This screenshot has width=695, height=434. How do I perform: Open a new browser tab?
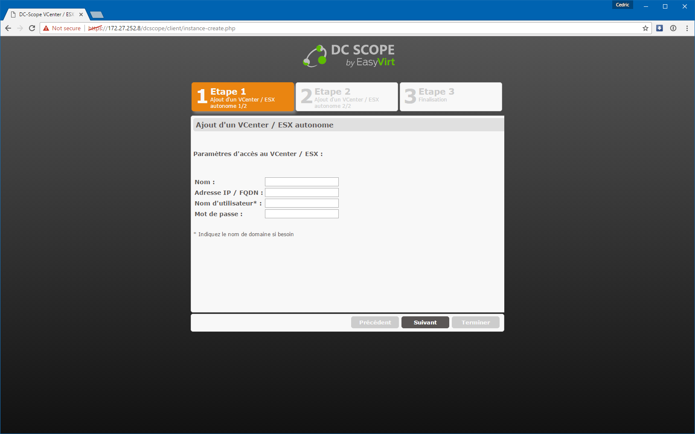click(97, 15)
